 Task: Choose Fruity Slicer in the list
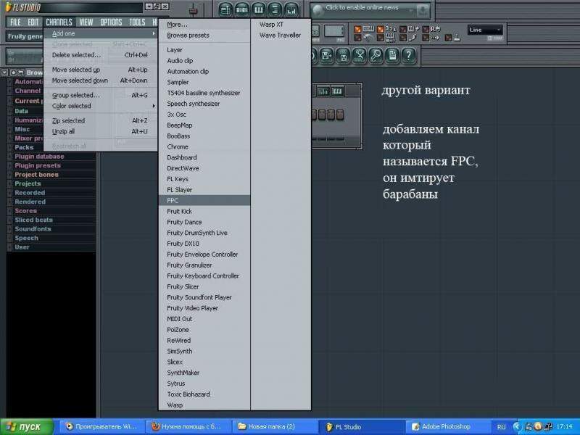[x=183, y=286]
